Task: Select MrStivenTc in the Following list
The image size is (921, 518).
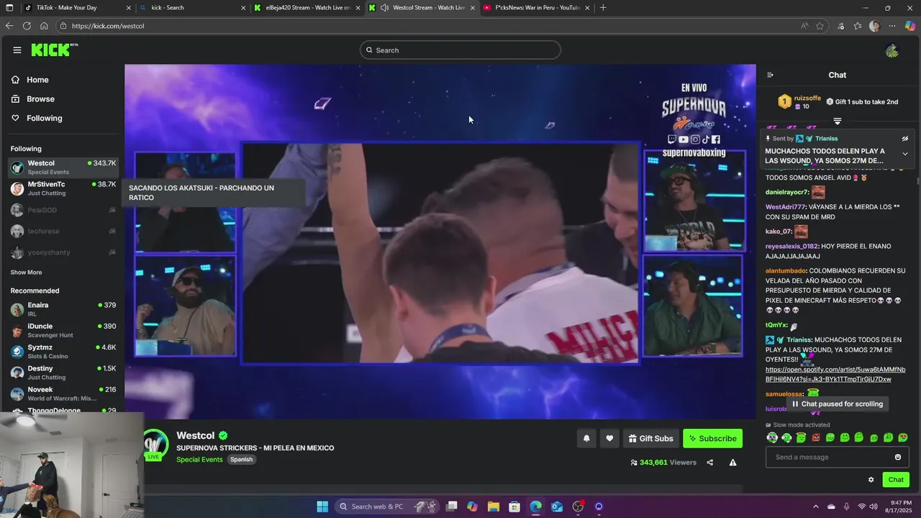Action: (x=63, y=188)
